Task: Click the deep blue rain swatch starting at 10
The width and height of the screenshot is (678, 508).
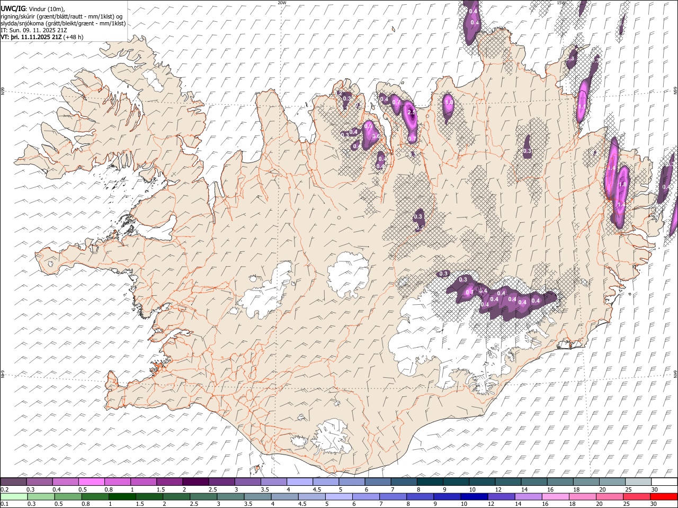Action: click(474, 496)
